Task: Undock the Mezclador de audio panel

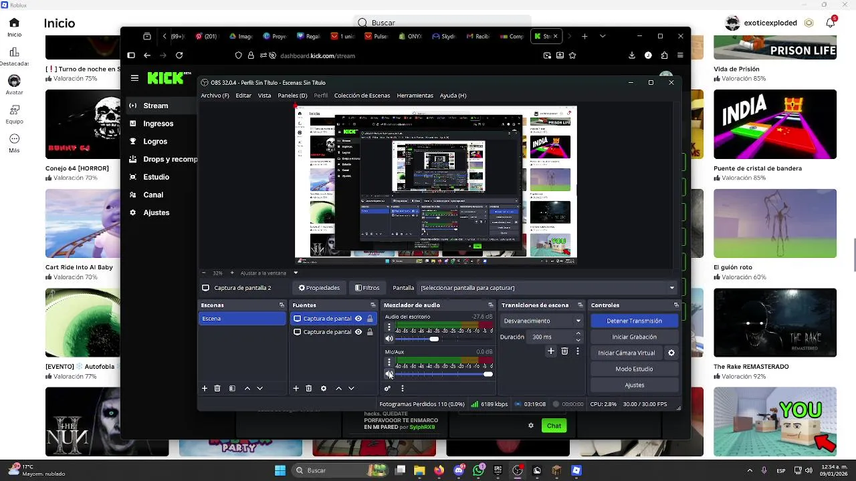Action: pyautogui.click(x=490, y=305)
